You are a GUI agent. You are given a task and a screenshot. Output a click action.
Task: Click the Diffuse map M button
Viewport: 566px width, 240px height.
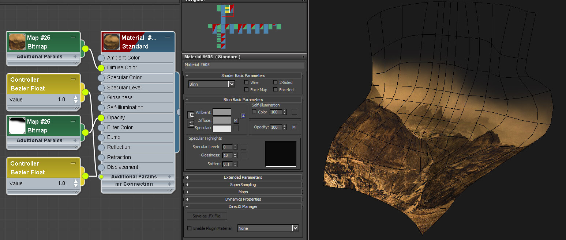pos(236,120)
